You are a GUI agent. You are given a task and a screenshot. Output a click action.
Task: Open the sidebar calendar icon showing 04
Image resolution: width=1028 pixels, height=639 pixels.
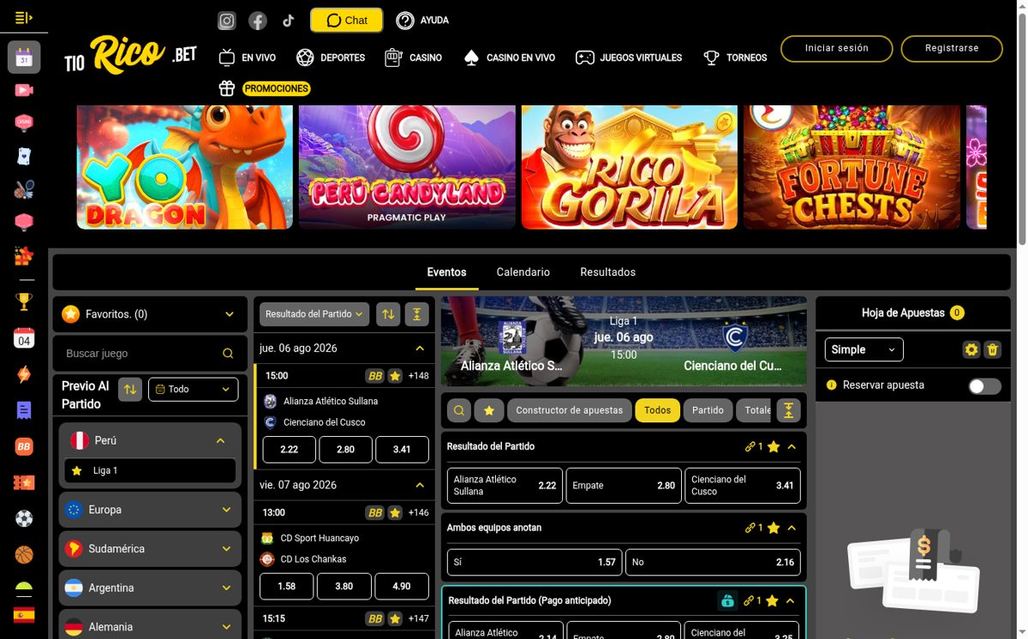coord(24,337)
